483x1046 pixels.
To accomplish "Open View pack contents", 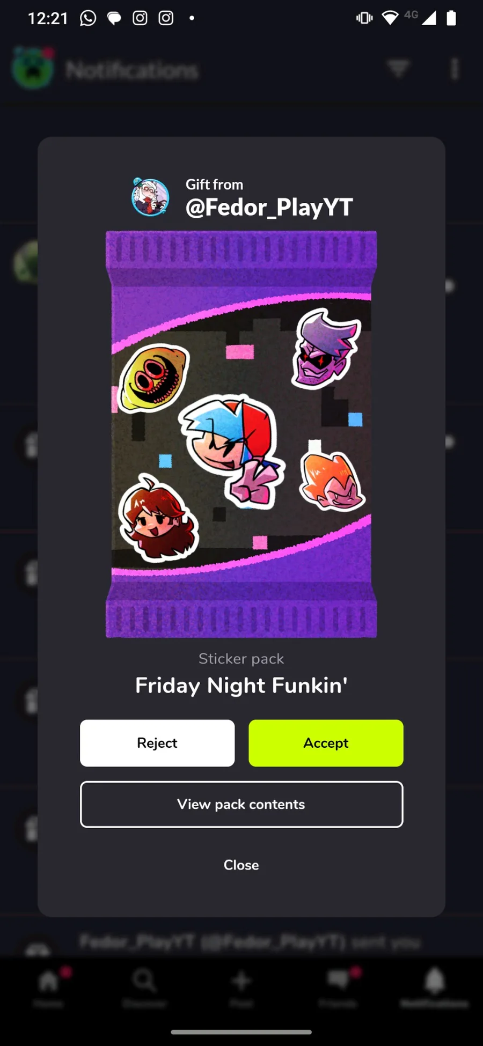I will tap(241, 804).
